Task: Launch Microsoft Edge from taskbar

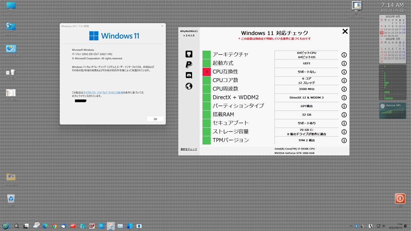Action: coord(45,226)
